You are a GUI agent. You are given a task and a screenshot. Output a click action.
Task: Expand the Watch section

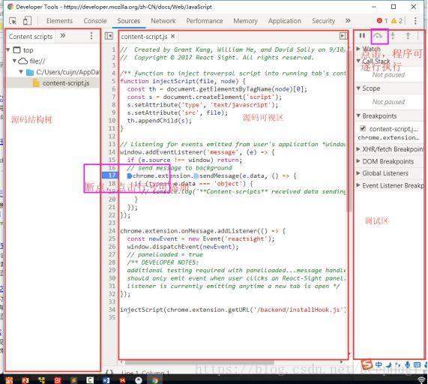(359, 49)
